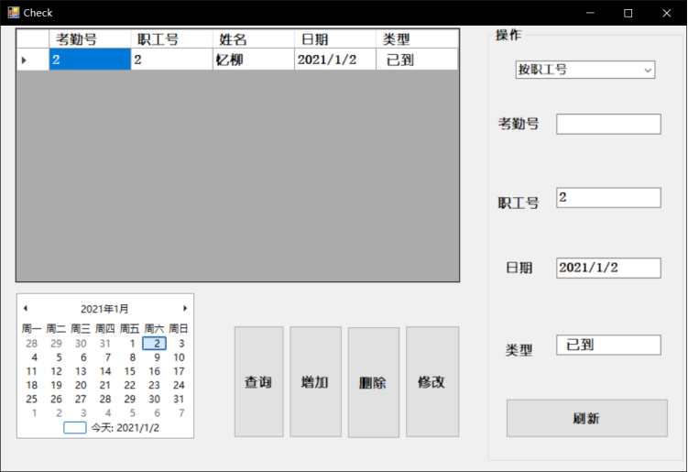Viewport: 688px width, 472px height.
Task: Click the 查询 button
Action: [258, 381]
